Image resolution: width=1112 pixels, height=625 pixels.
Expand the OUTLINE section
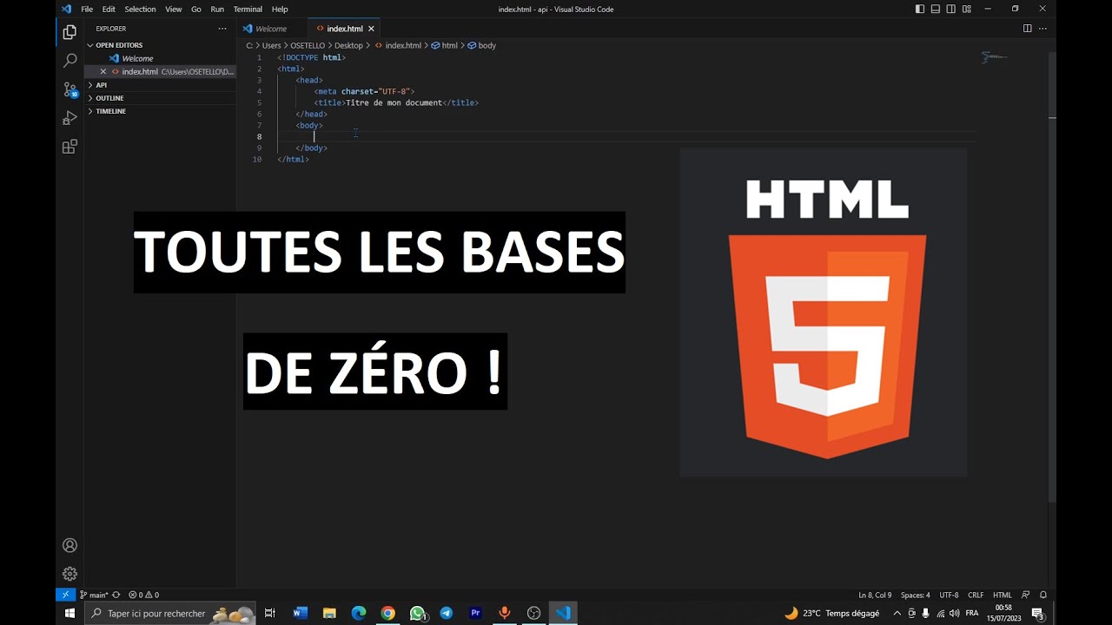click(109, 98)
